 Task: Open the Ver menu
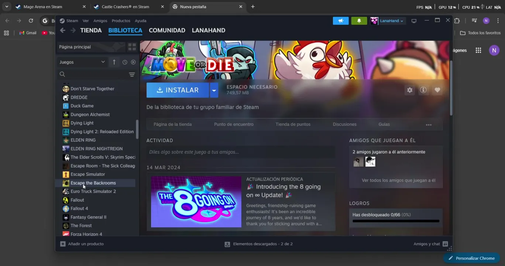tap(86, 21)
